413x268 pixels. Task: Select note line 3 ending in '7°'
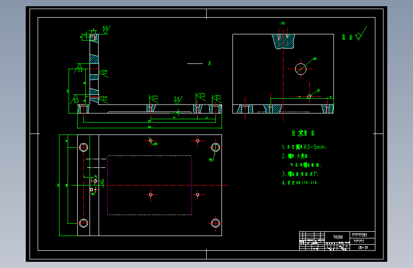pyautogui.click(x=300, y=174)
